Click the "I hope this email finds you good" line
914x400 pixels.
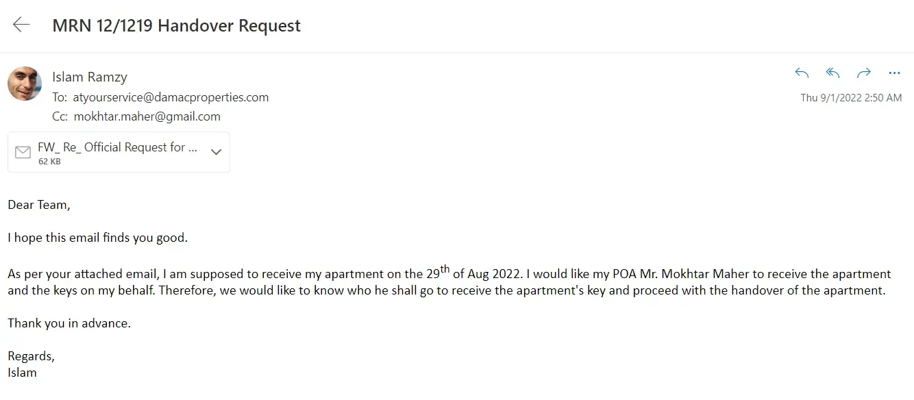pyautogui.click(x=97, y=238)
